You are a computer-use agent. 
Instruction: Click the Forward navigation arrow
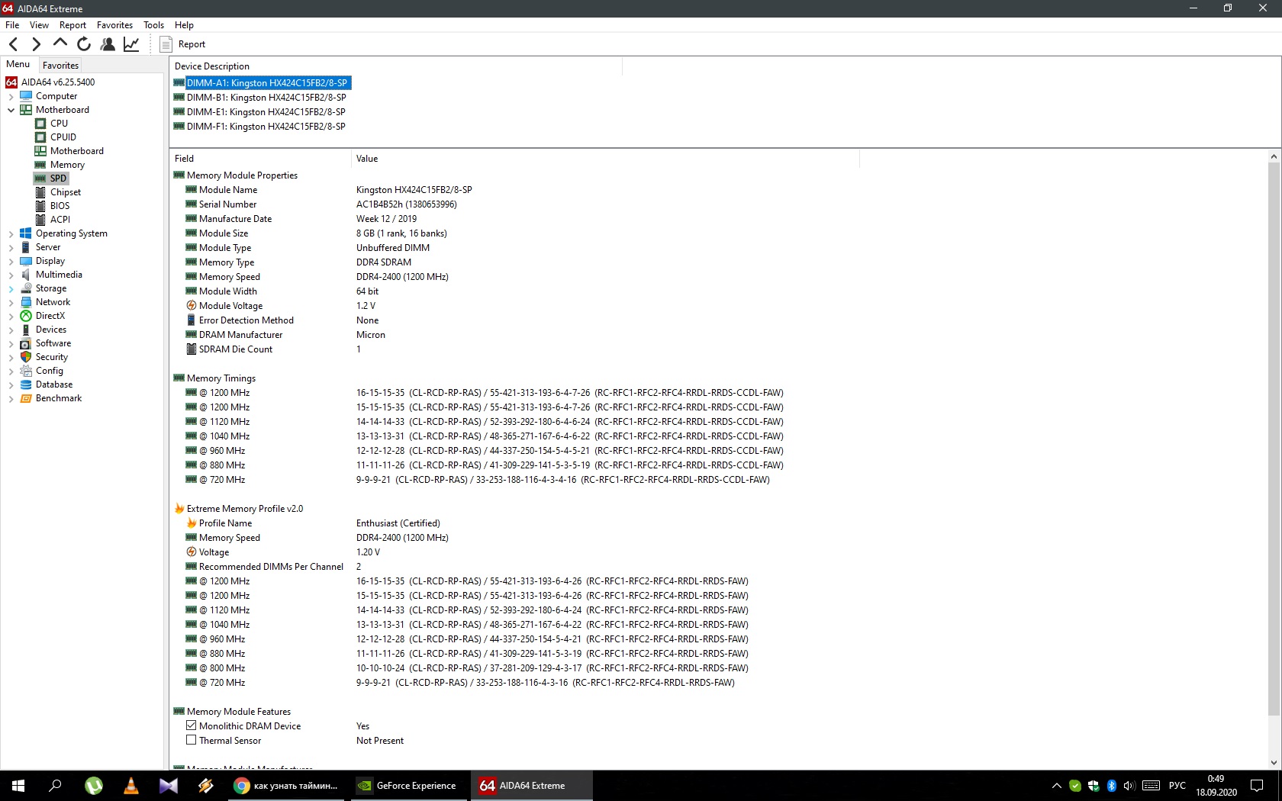[x=36, y=44]
